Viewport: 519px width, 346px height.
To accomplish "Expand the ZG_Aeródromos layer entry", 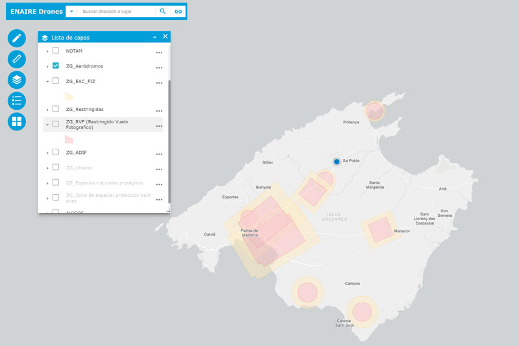I will 47,67.
